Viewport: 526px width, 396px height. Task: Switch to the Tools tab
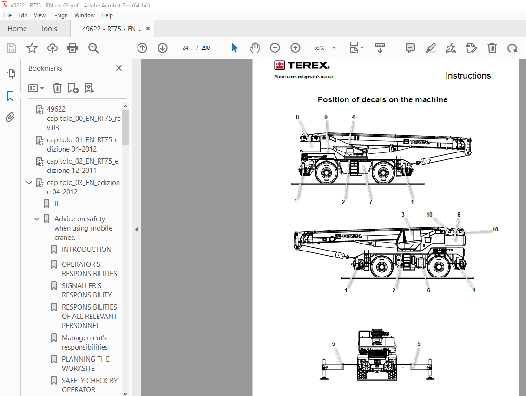tap(49, 29)
